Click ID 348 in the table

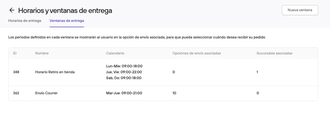(x=16, y=72)
